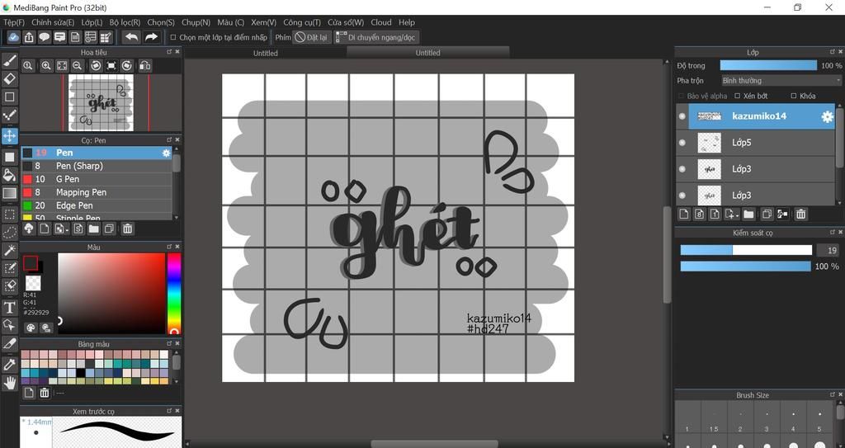Image resolution: width=845 pixels, height=448 pixels.
Task: Undock the Màu panel with float icon
Action: click(x=169, y=247)
